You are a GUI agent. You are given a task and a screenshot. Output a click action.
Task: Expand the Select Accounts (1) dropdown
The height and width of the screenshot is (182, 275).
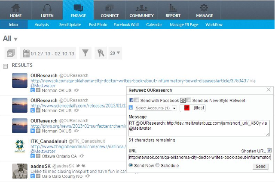point(156,108)
